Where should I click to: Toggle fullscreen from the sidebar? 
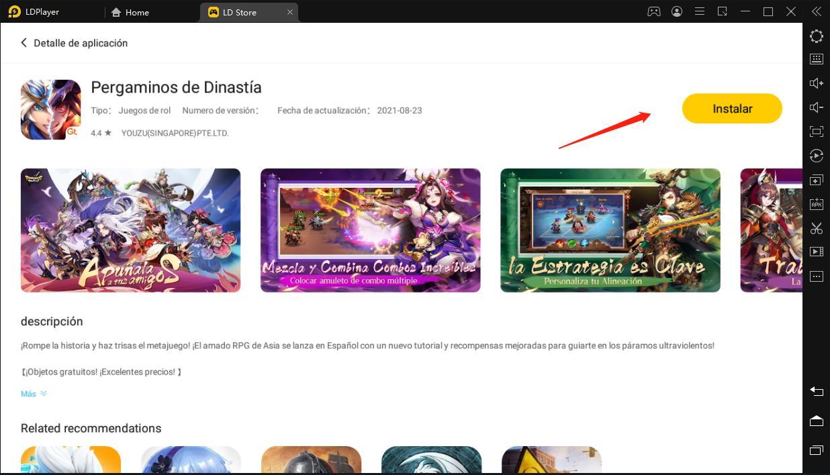[x=817, y=131]
